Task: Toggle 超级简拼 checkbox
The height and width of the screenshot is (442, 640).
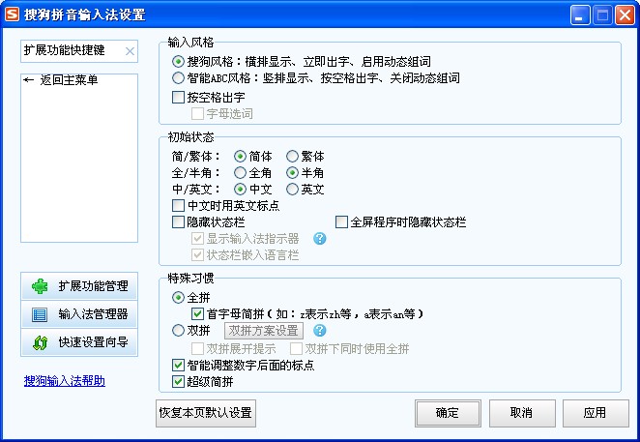Action: (x=178, y=382)
